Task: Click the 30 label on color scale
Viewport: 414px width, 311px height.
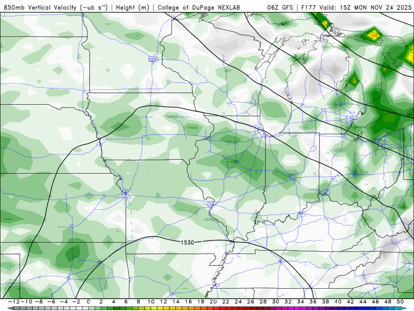Action: coord(276,302)
